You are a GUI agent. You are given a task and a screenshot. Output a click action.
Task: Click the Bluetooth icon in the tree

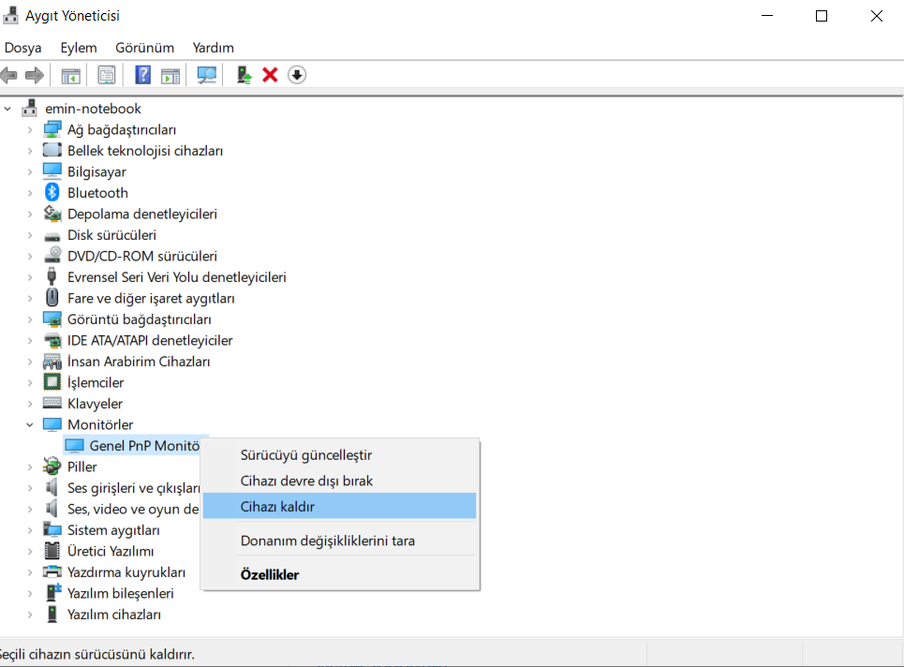click(x=52, y=193)
